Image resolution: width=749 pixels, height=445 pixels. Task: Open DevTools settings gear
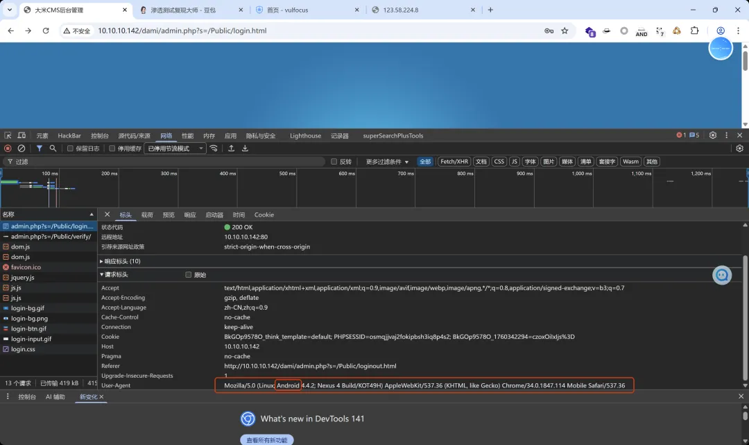coord(714,135)
